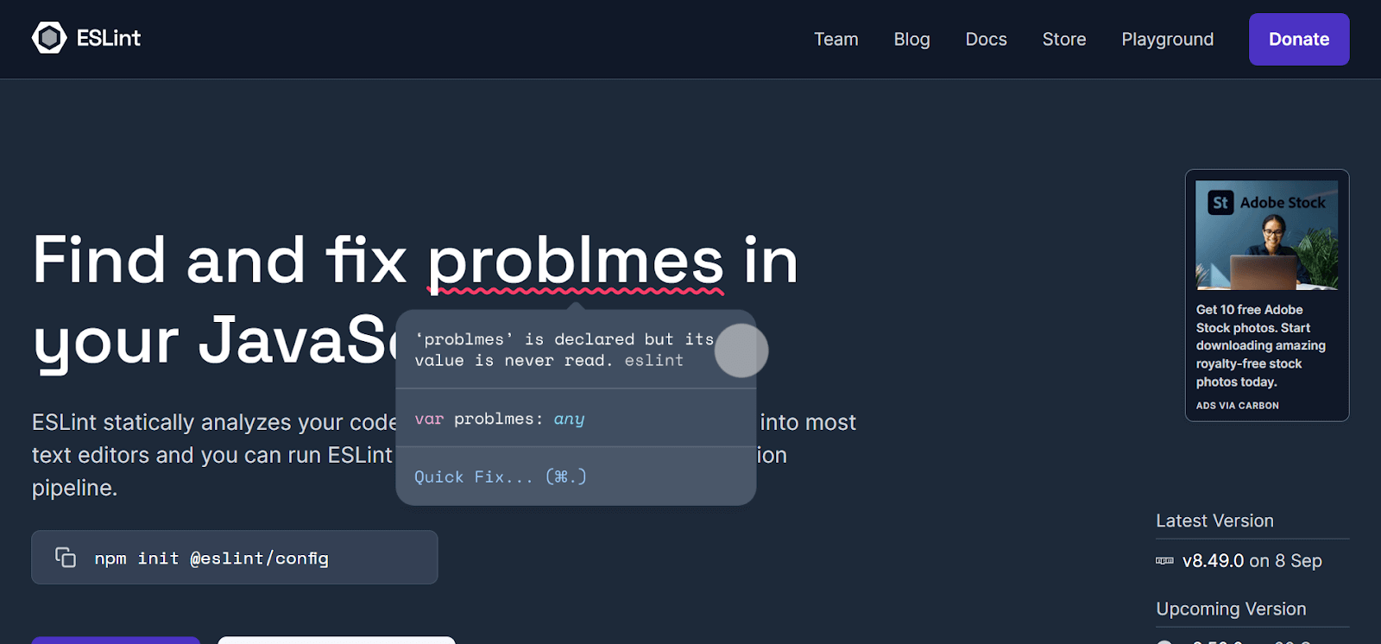1381x644 pixels.
Task: Click Quick Fix... in the tooltip
Action: 501,477
